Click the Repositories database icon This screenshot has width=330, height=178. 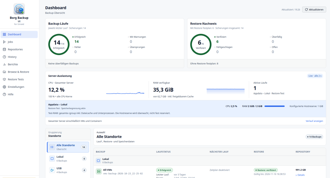pos(4,49)
